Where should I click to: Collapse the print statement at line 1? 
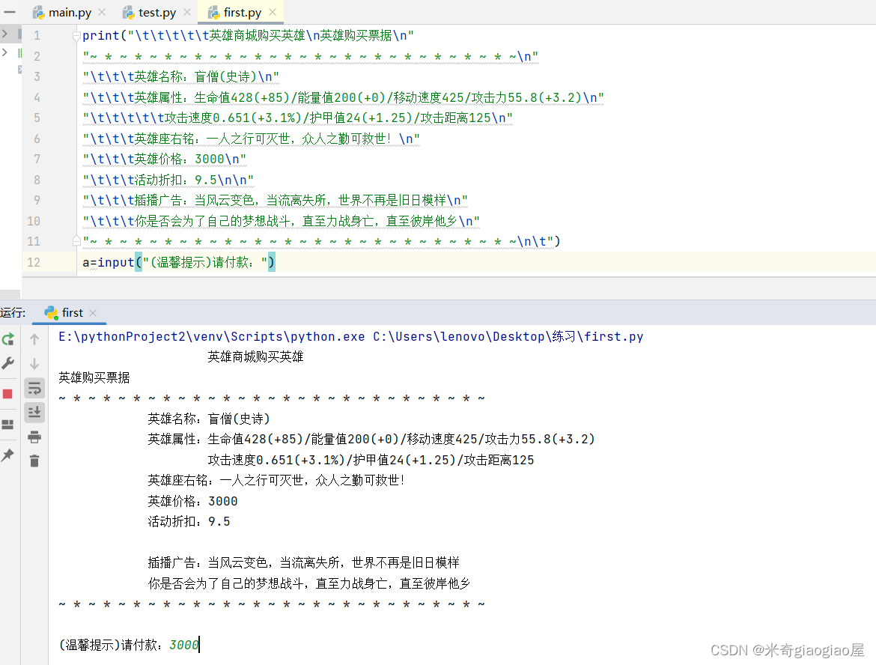[76, 37]
